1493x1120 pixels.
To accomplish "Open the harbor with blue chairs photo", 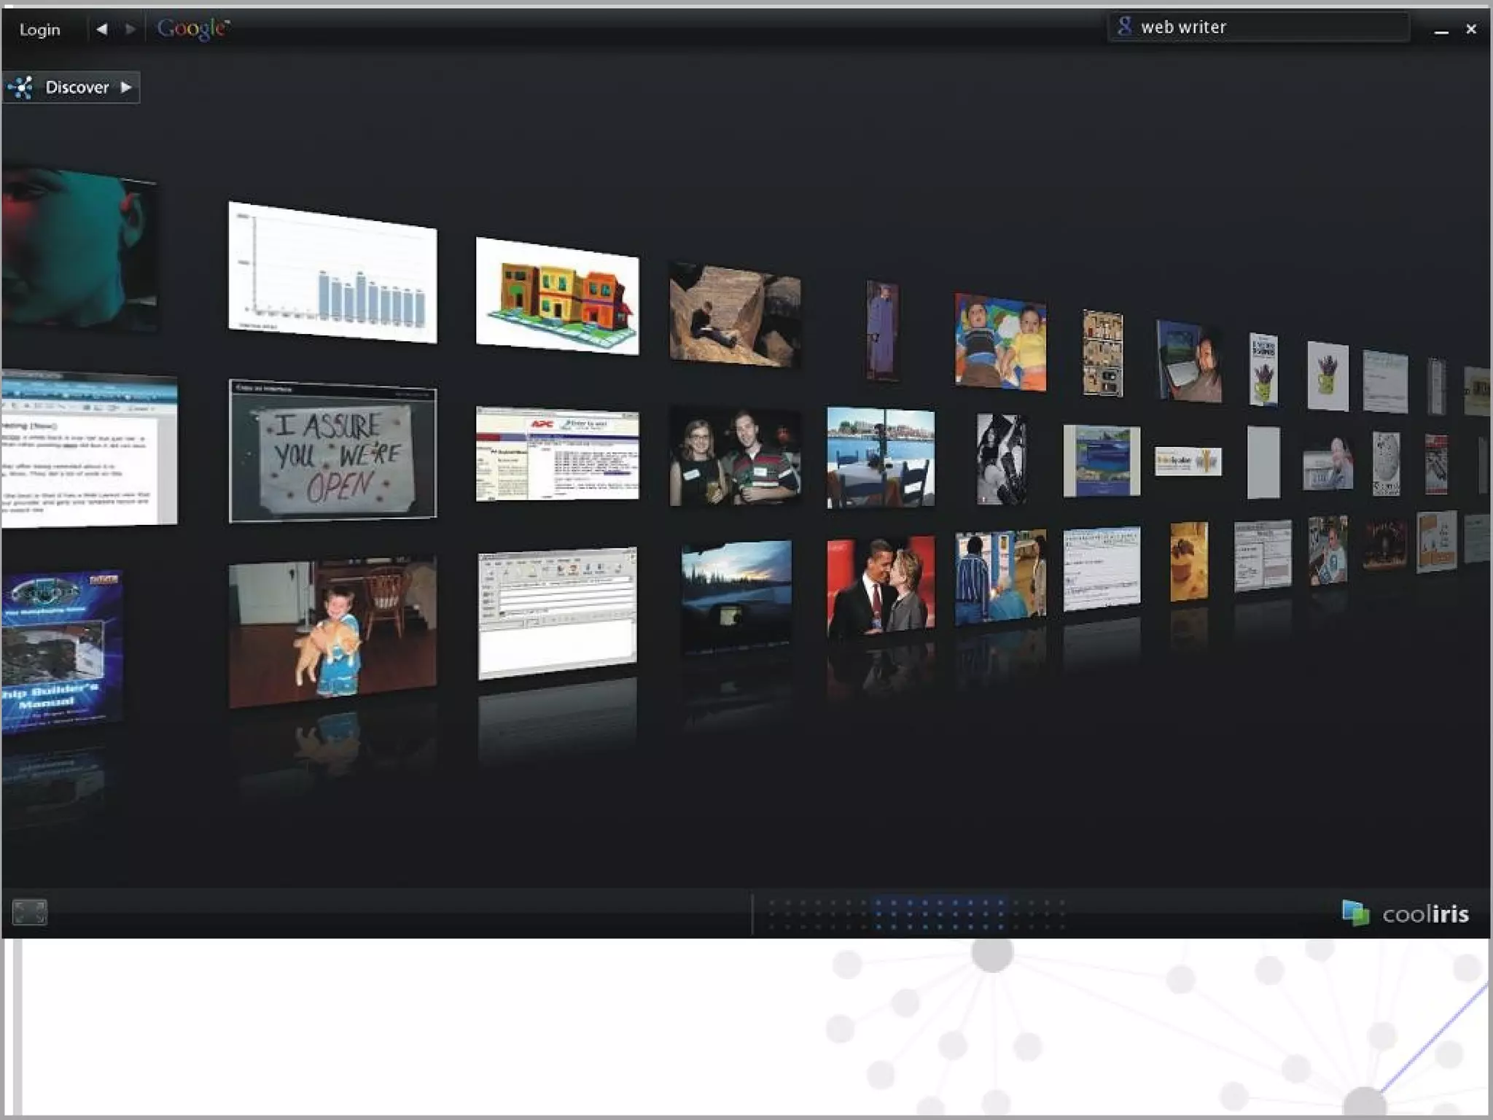I will [881, 458].
